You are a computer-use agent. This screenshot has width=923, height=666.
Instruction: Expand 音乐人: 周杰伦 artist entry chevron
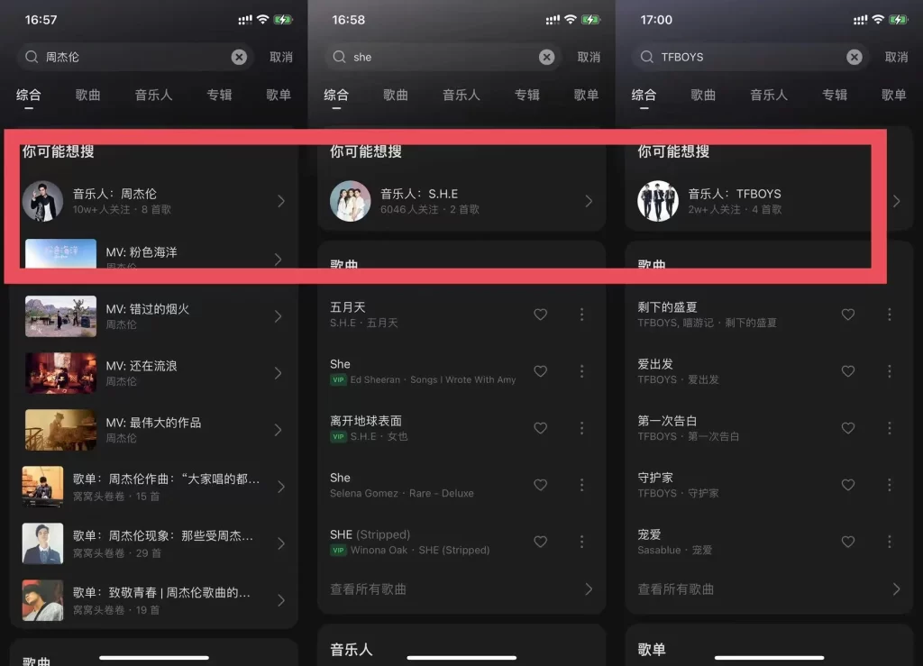tap(281, 201)
